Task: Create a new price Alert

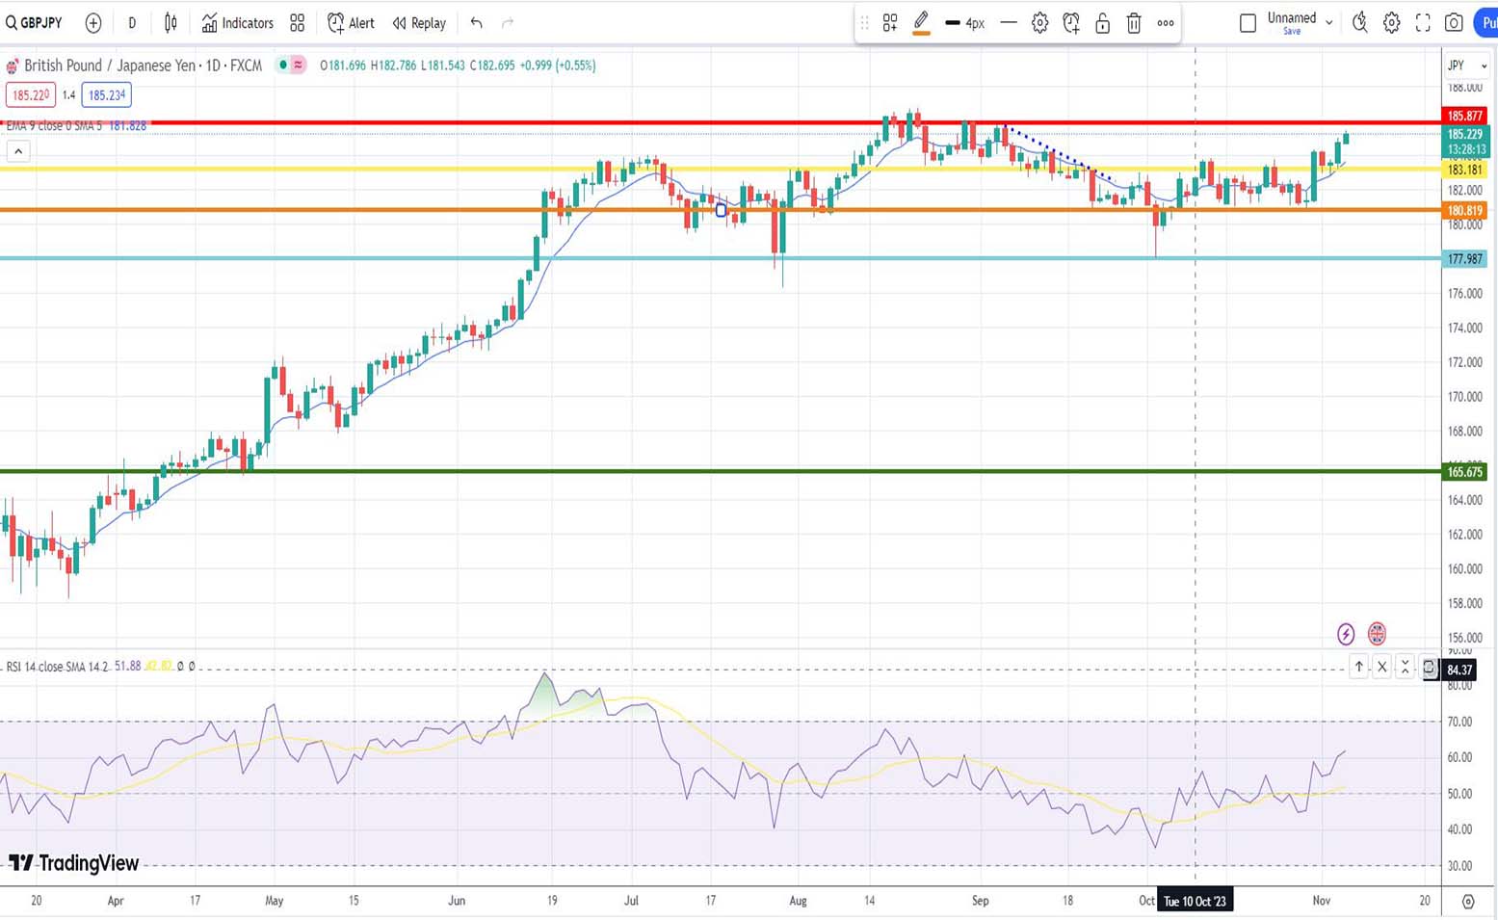Action: (351, 23)
